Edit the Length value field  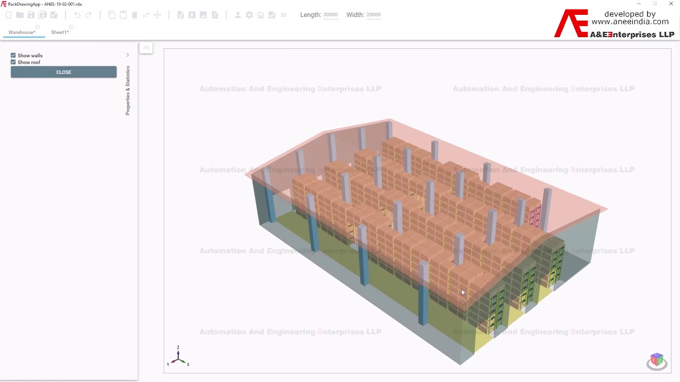(330, 15)
